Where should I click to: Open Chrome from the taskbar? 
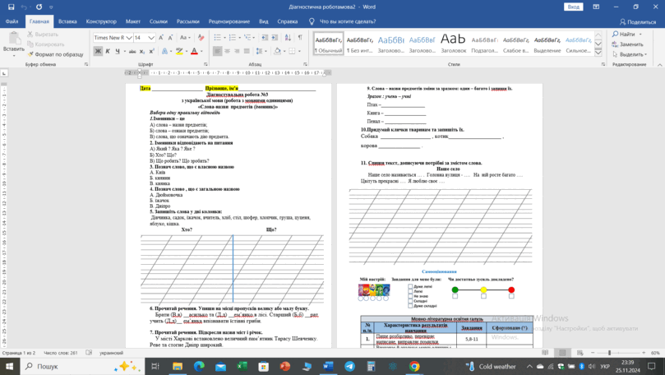click(x=414, y=366)
